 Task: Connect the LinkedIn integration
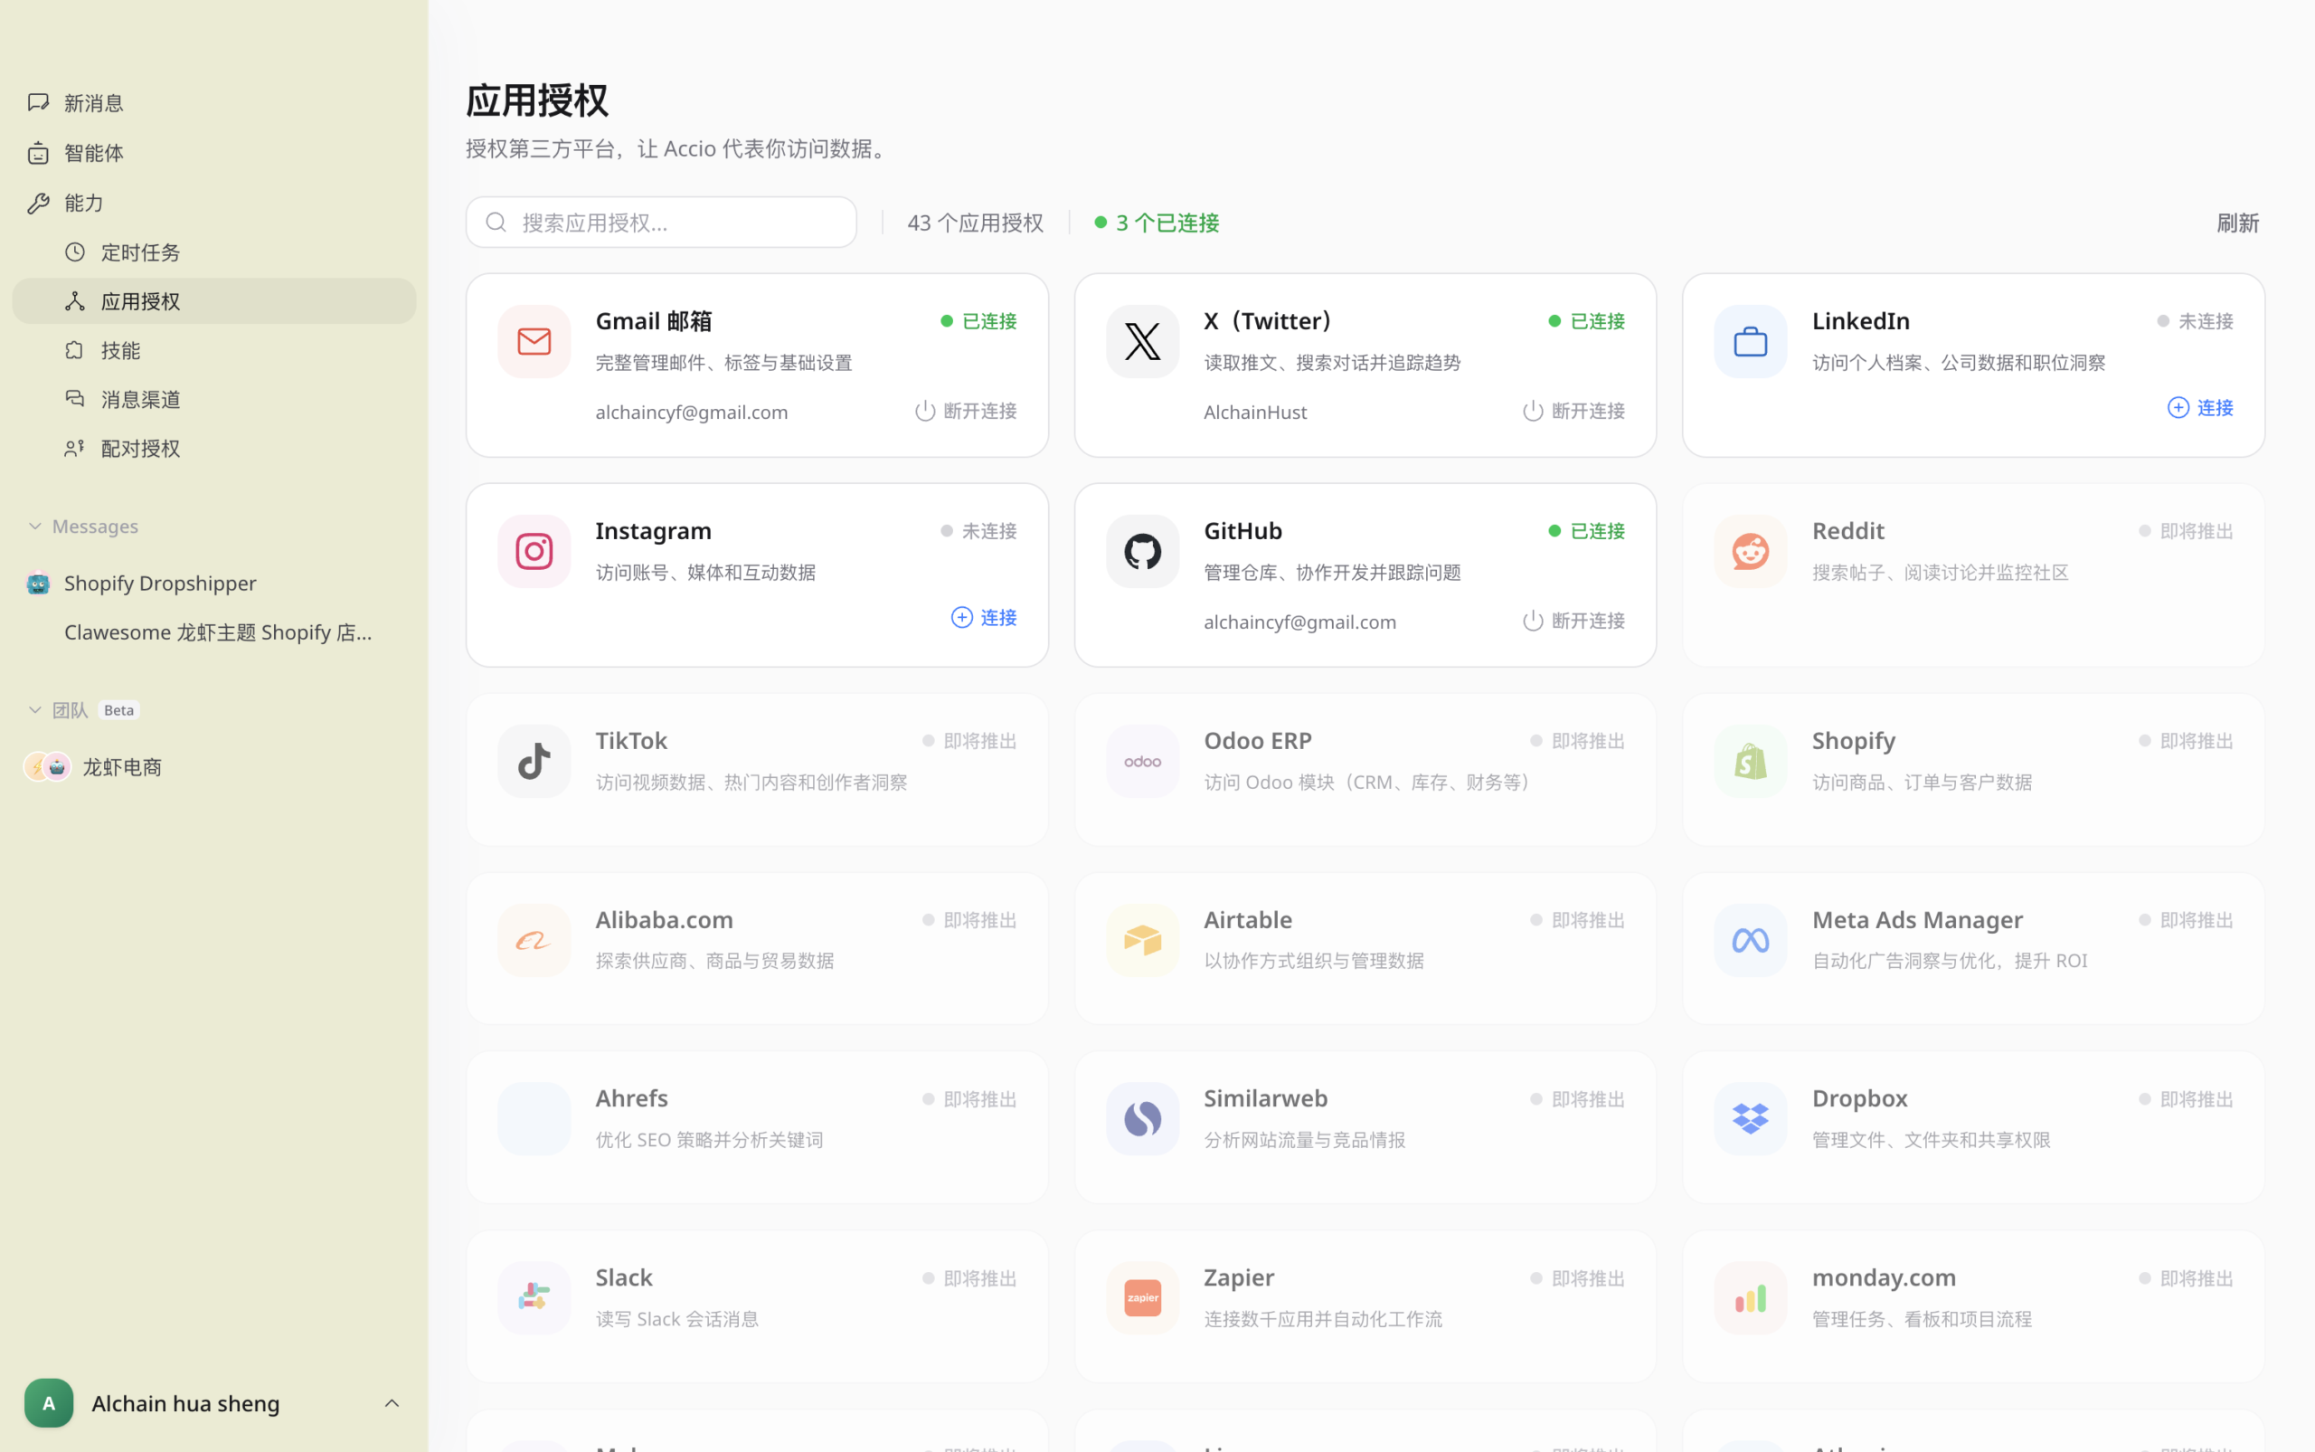pyautogui.click(x=2200, y=407)
